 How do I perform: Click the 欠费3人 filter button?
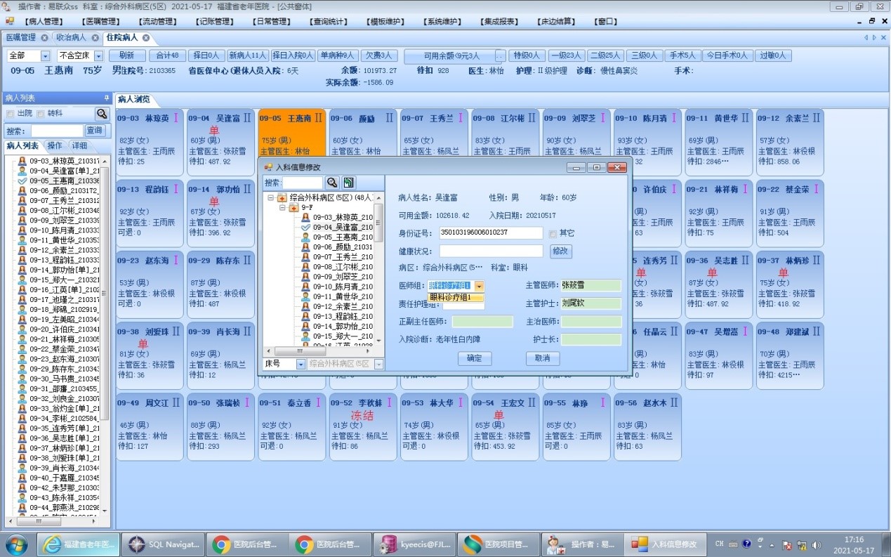pos(378,55)
